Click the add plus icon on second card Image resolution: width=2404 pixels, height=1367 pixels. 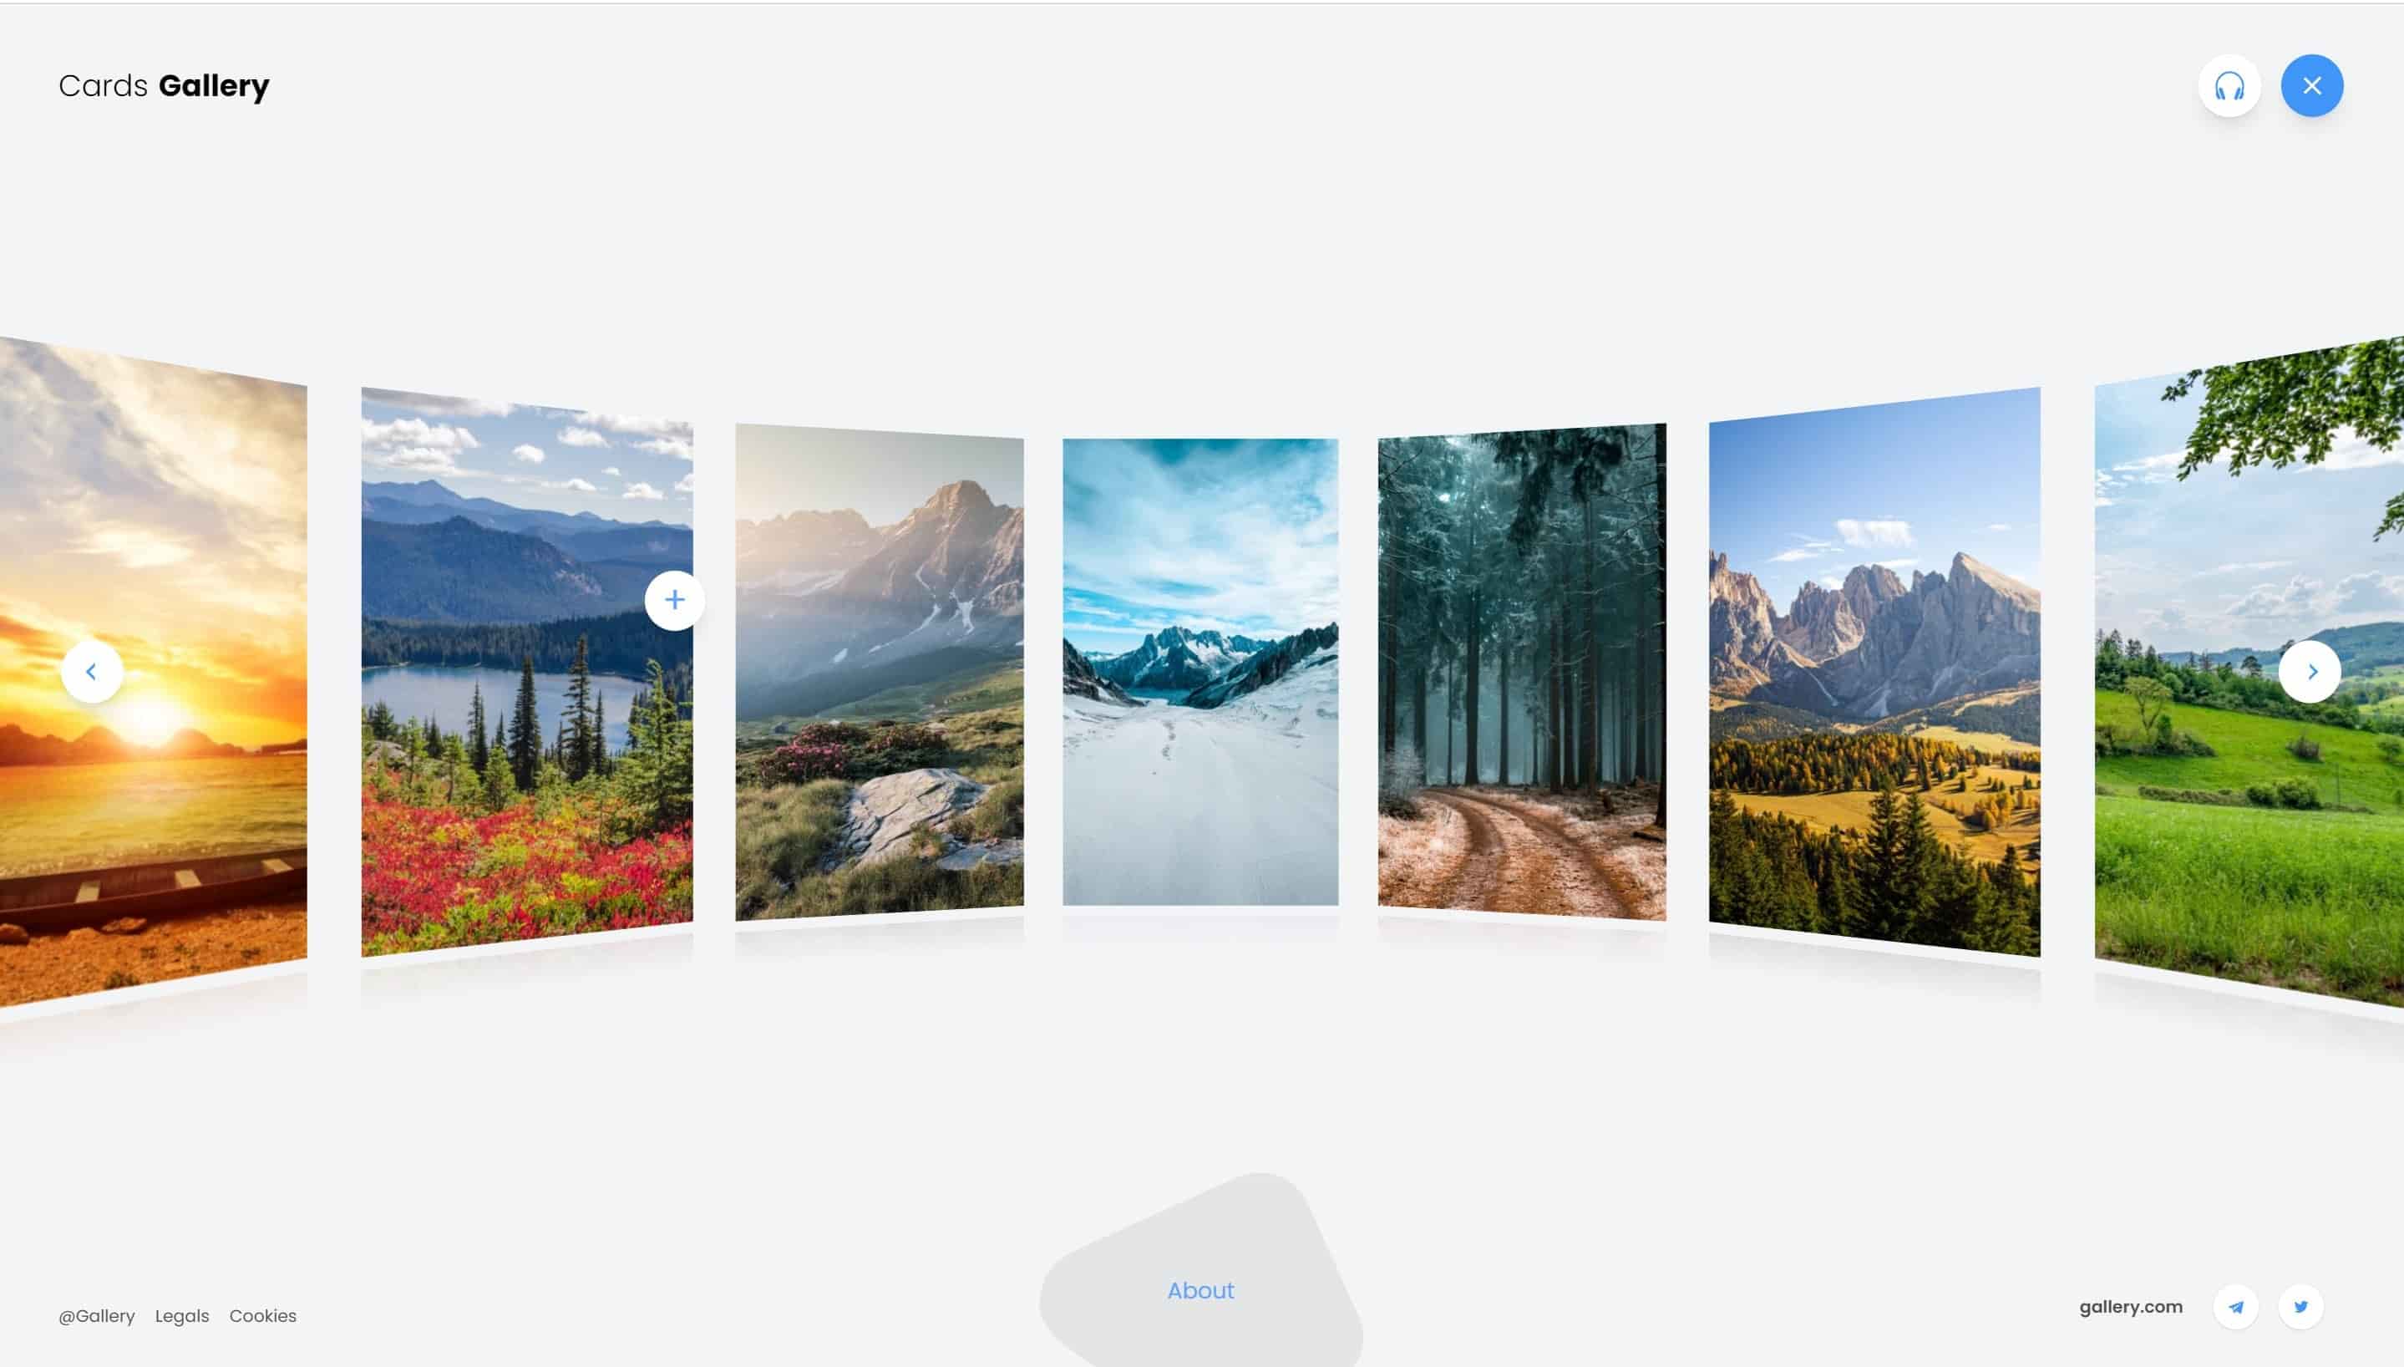673,599
